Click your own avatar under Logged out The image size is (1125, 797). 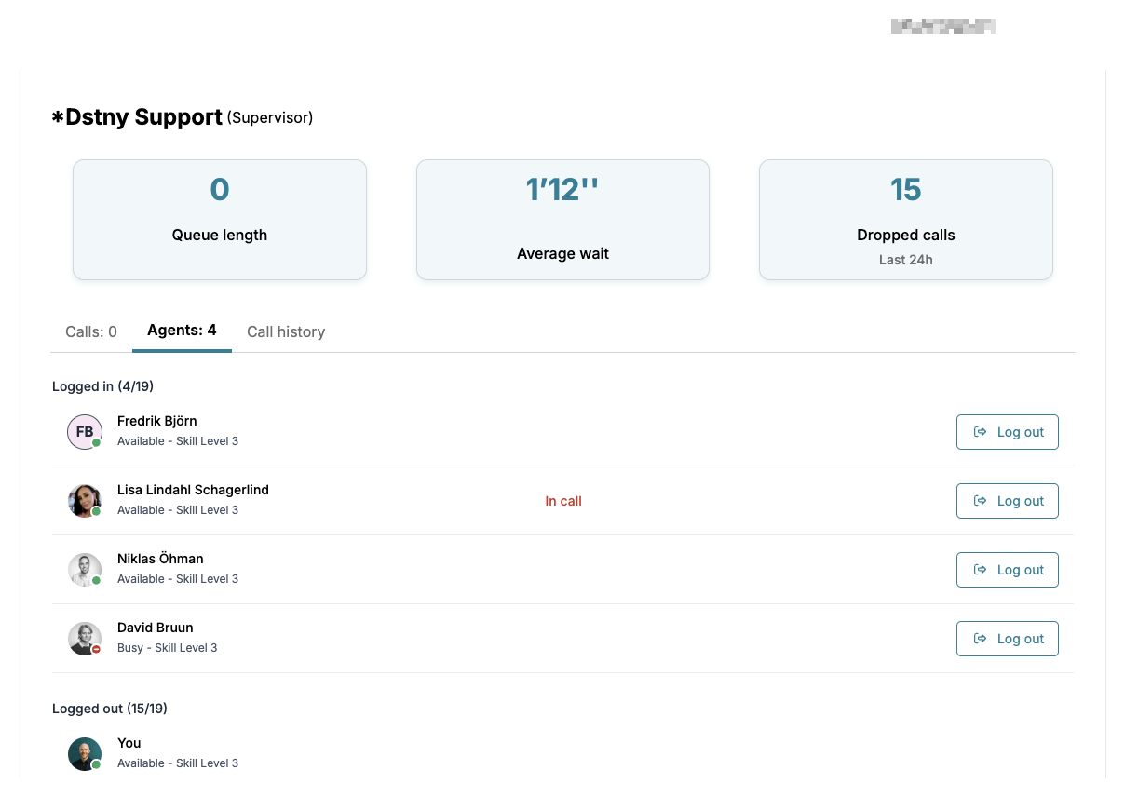coord(84,754)
